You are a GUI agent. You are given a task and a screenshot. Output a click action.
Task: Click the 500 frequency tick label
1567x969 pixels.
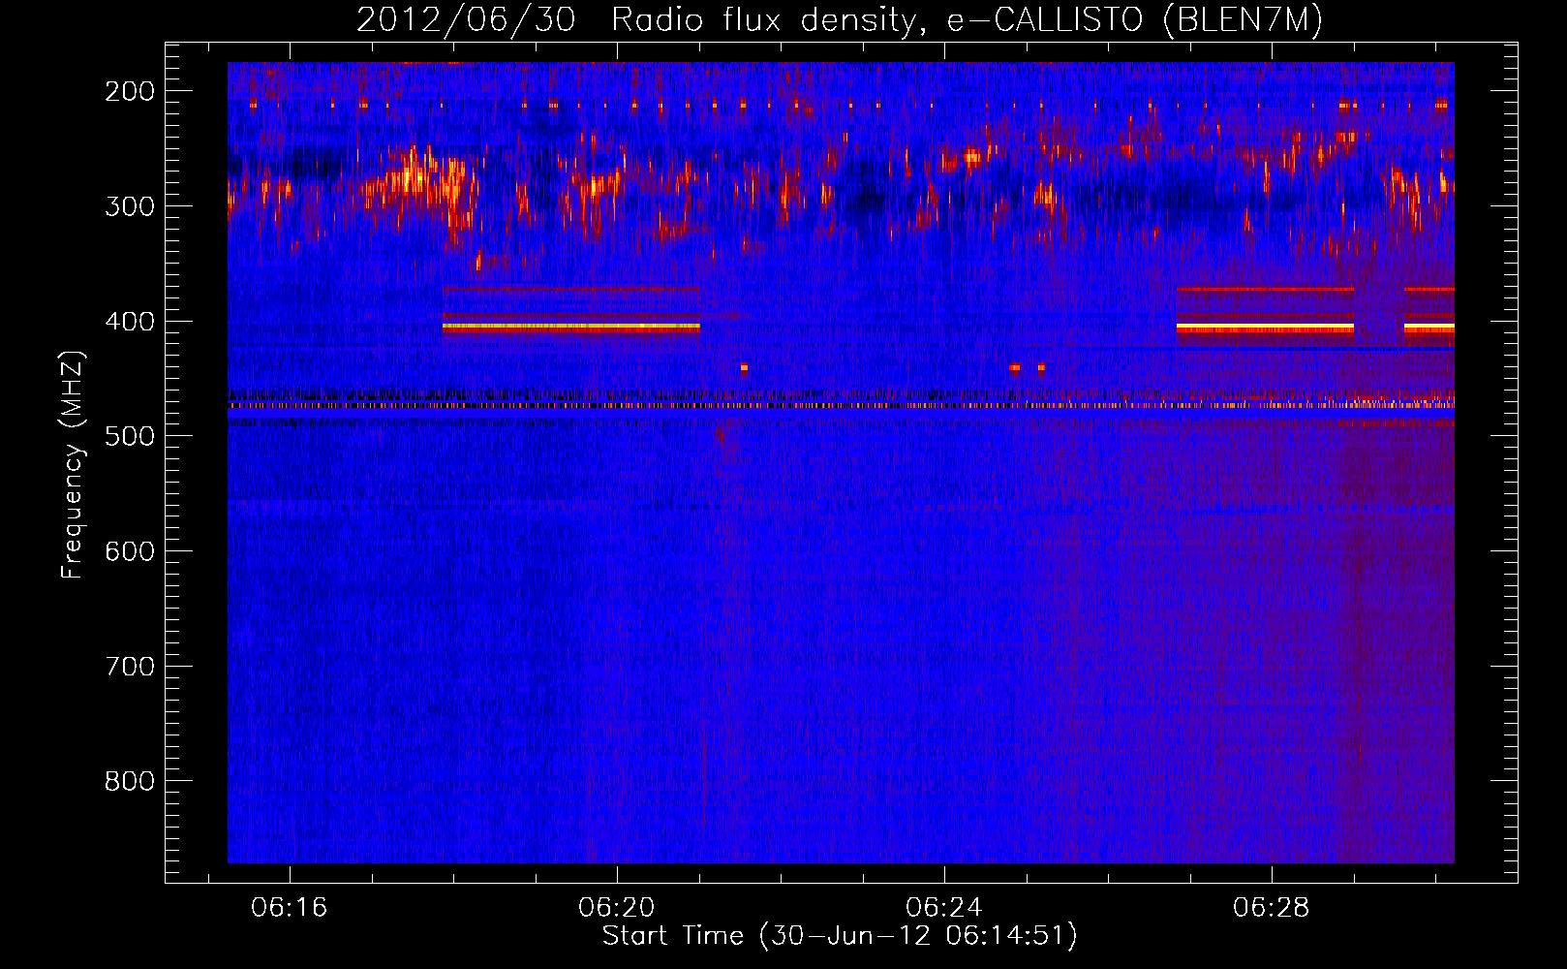point(130,436)
